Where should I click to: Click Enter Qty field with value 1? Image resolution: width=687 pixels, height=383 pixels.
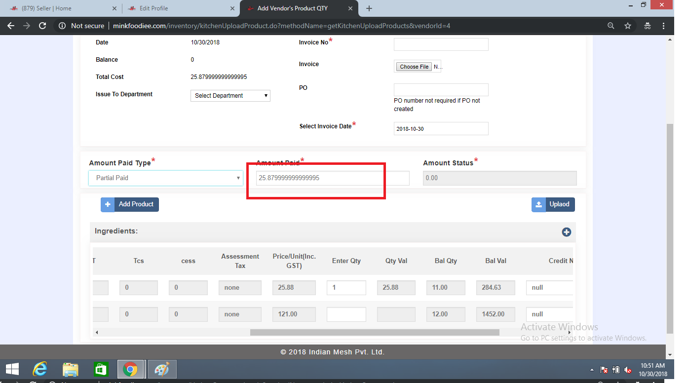346,288
